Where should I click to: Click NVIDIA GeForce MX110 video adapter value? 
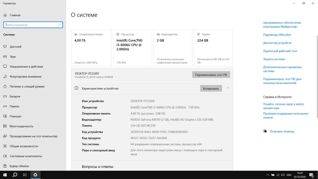(172, 120)
